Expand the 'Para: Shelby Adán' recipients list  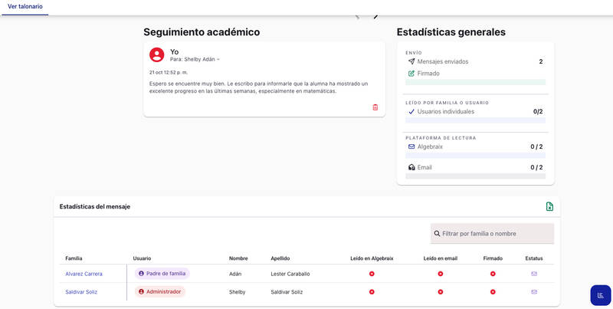coord(218,59)
